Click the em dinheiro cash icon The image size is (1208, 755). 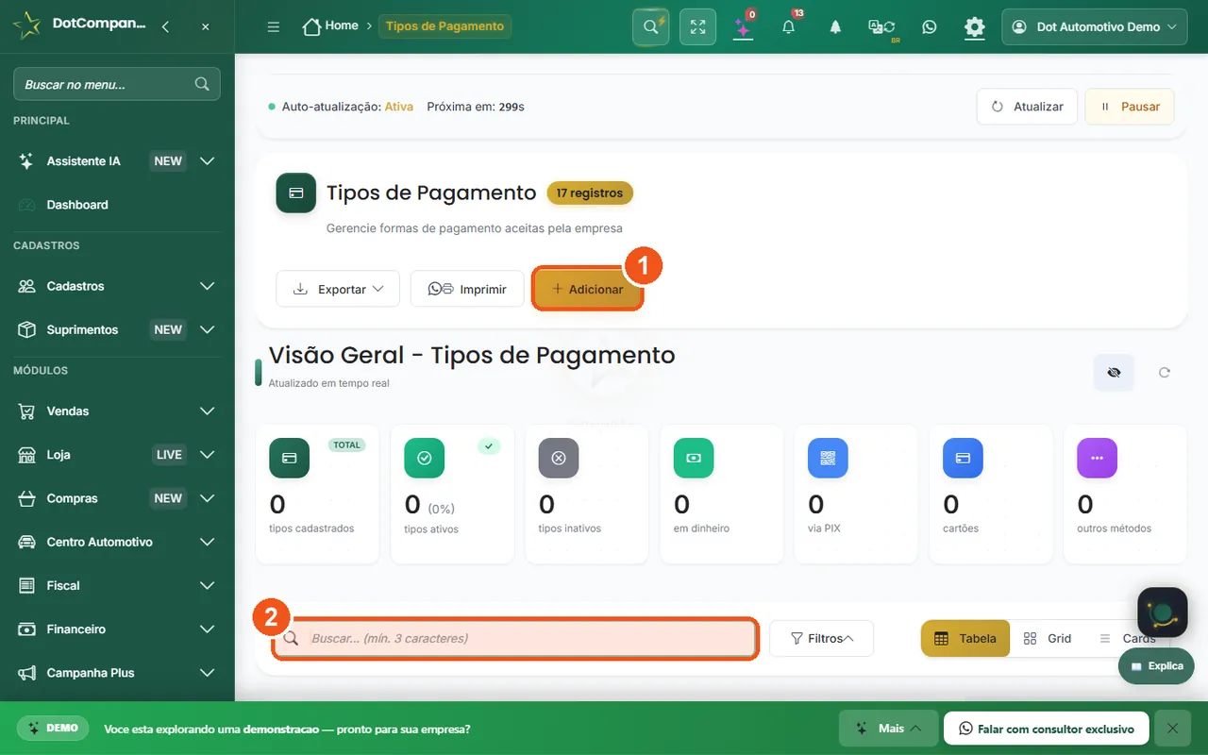694,458
